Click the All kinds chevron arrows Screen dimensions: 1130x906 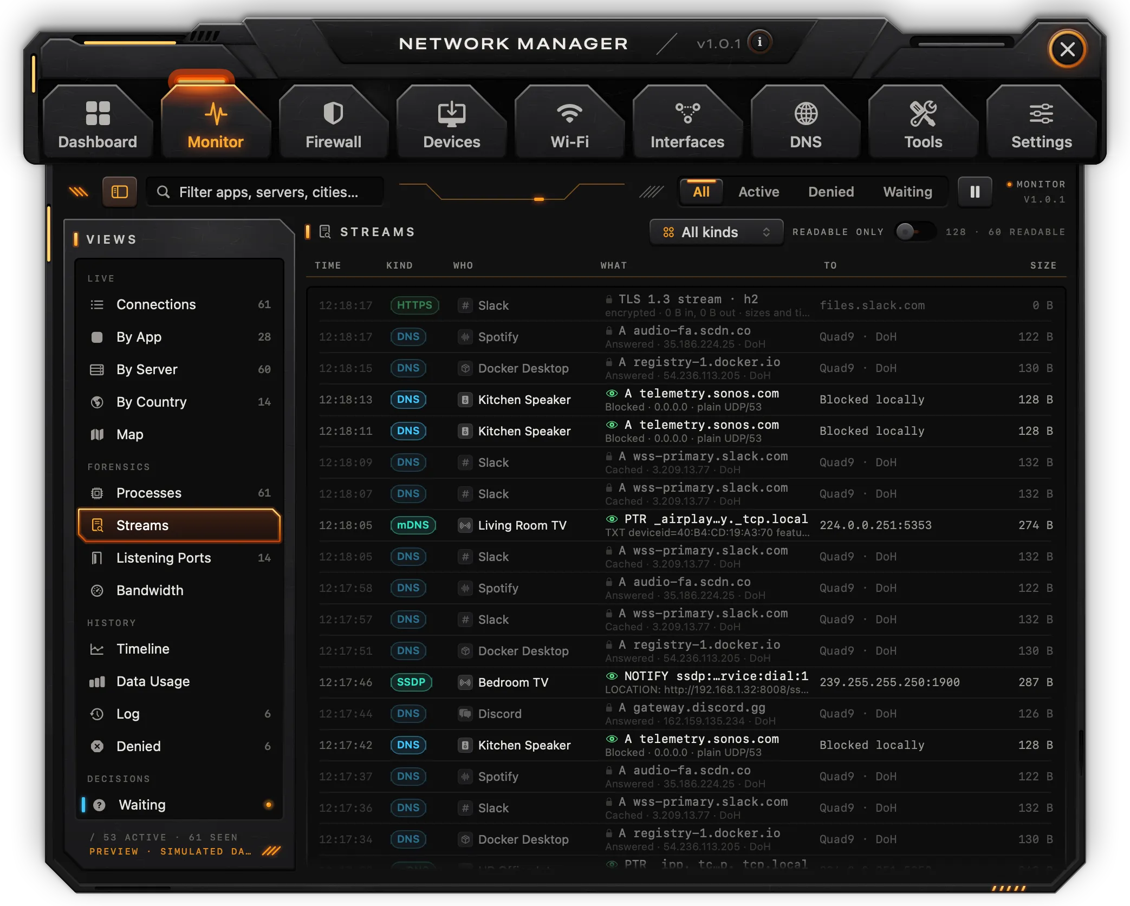(x=766, y=232)
